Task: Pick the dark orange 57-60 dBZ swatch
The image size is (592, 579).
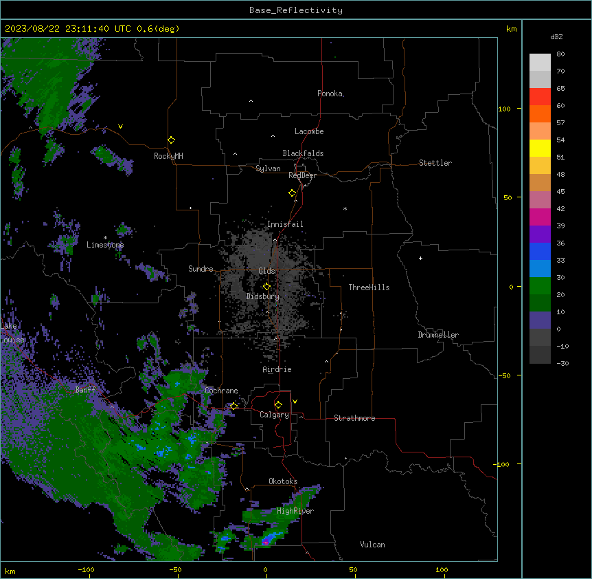Action: 540,113
